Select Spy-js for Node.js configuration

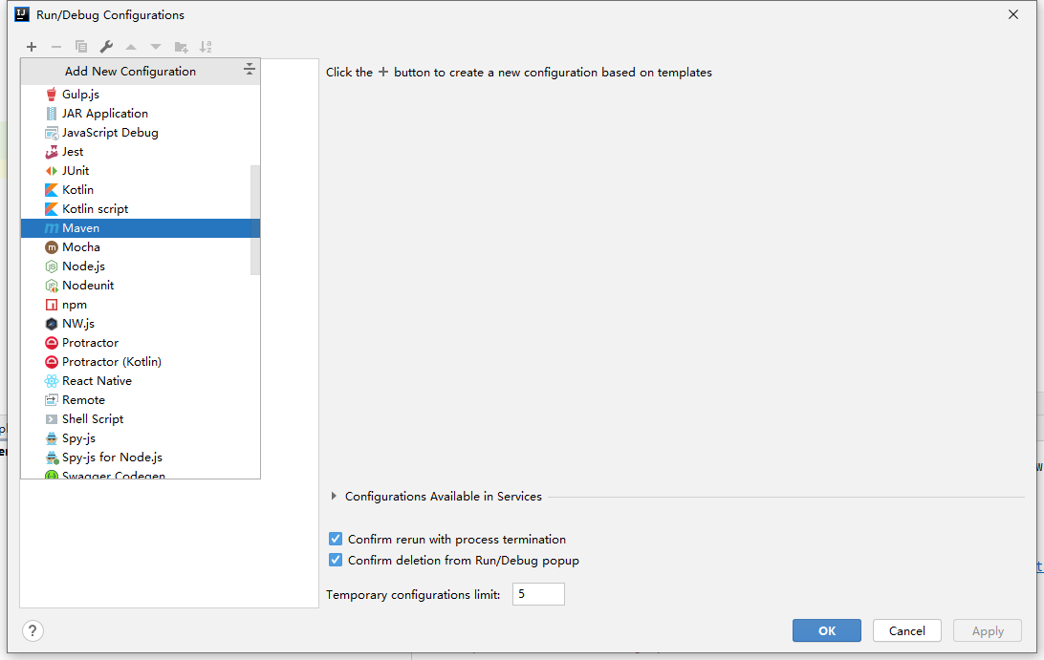point(141,458)
